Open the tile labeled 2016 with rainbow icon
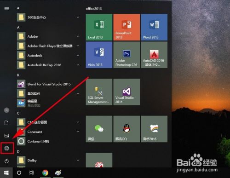This screenshot has height=178, width=230. (154, 129)
